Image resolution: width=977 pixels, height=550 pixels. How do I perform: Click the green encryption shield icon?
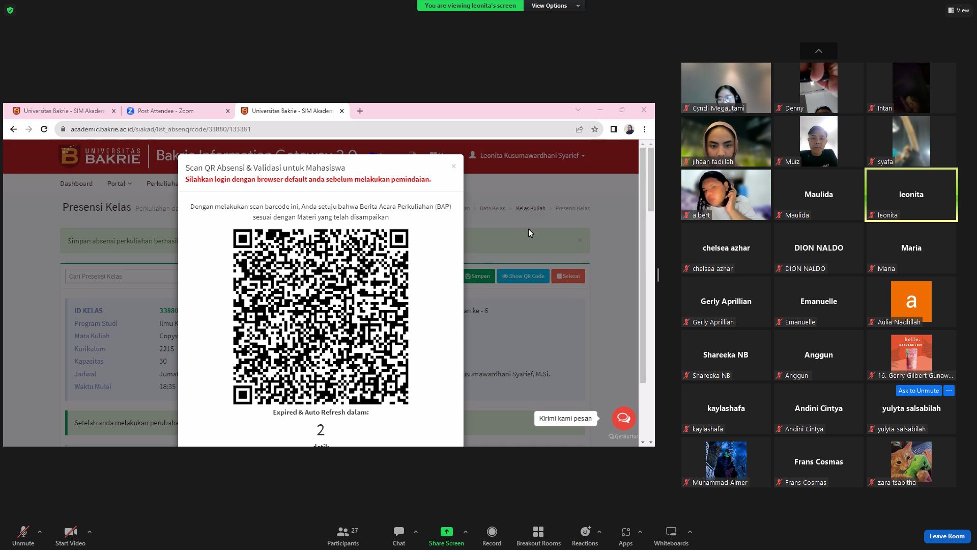click(10, 10)
